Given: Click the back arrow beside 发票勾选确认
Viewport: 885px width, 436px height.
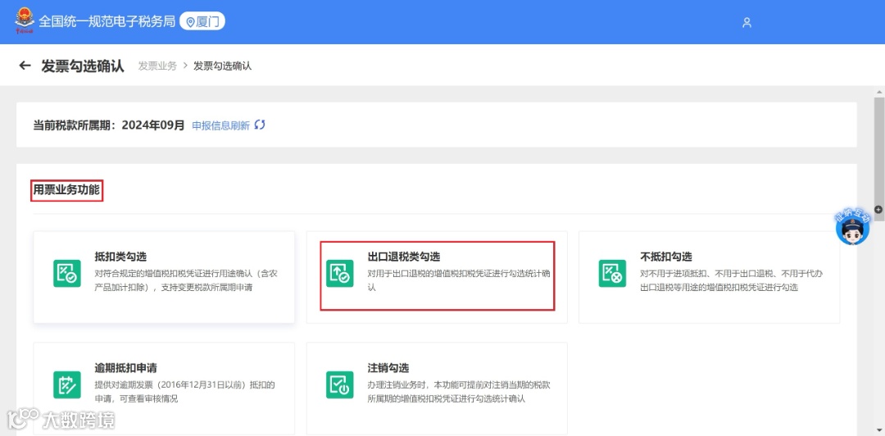Looking at the screenshot, I should pyautogui.click(x=25, y=66).
